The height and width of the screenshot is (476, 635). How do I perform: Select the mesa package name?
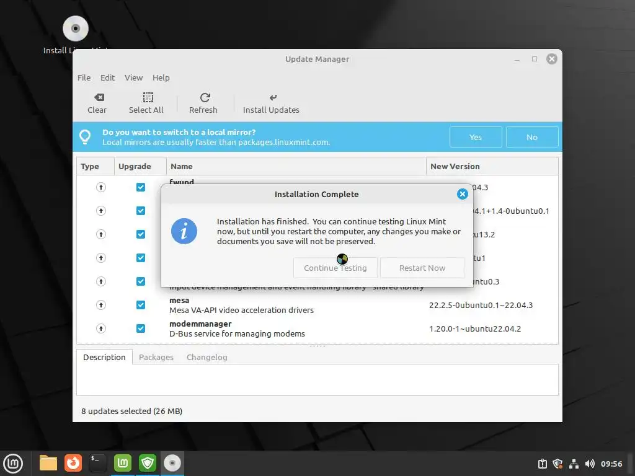pyautogui.click(x=179, y=301)
